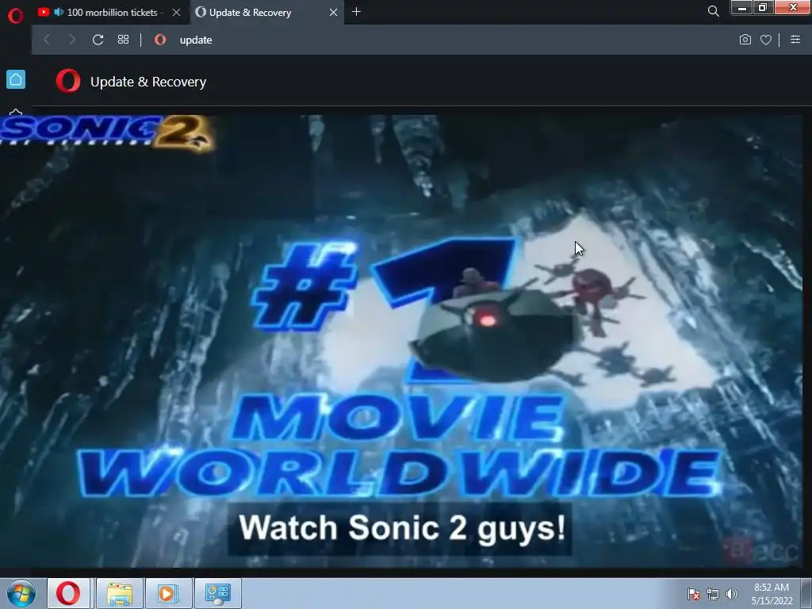Viewport: 812px width, 609px height.
Task: Click the 8:52 AM clock in tray
Action: (772, 588)
